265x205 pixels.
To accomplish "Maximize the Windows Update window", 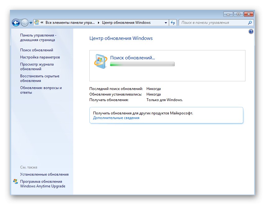I will [238, 14].
